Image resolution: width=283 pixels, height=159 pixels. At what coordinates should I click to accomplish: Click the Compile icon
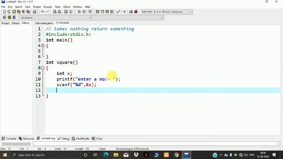(98, 12)
